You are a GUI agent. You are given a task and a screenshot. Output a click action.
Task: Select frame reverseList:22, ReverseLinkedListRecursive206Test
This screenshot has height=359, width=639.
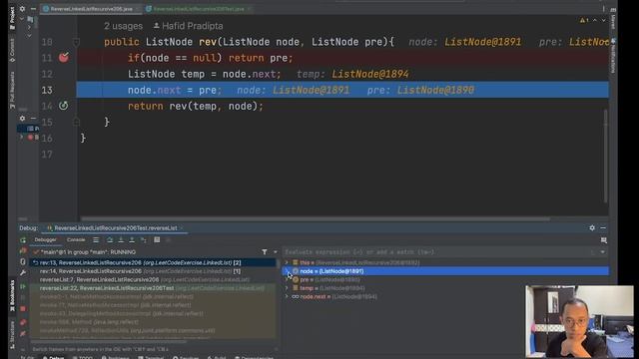point(153,288)
